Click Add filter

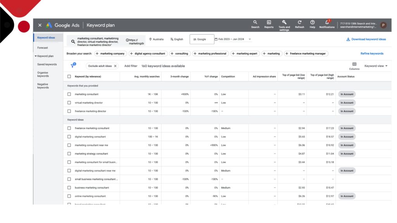click(131, 66)
